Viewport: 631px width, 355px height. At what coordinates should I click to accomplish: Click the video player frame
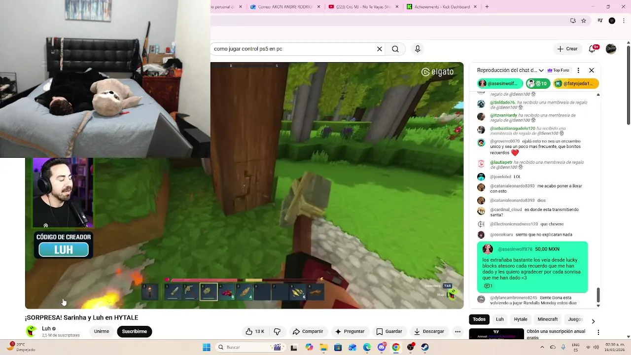click(x=244, y=185)
